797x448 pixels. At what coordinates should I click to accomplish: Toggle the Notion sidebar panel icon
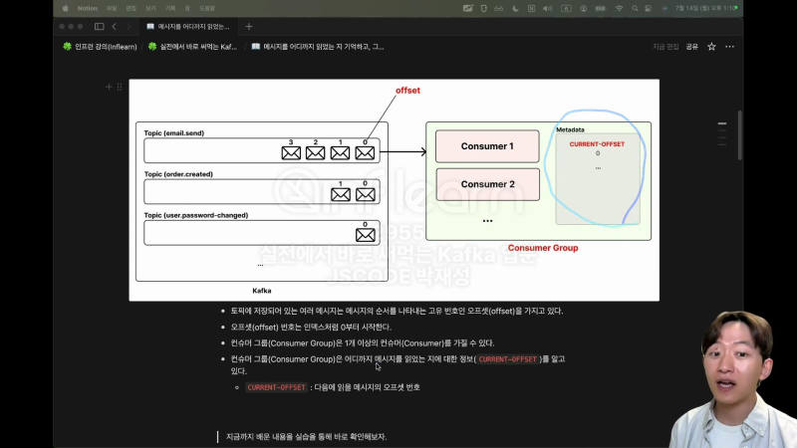tap(99, 26)
